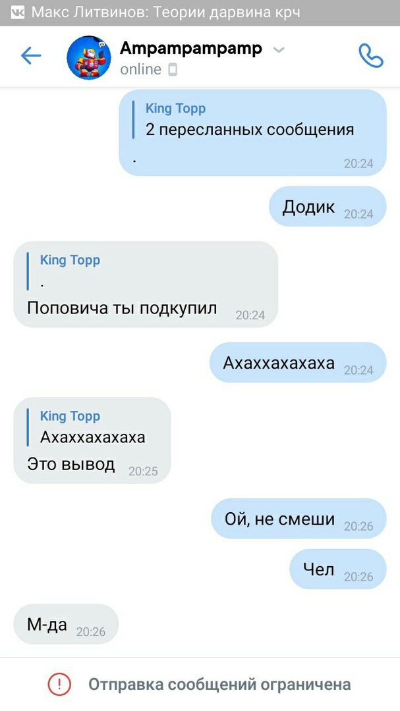The image size is (400, 711).
Task: Select the sent Ахаххахахаха message bubble
Action: tap(298, 363)
